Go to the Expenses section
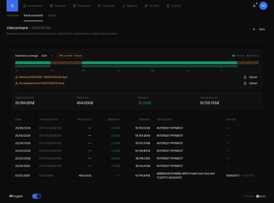This screenshot has width=274, height=203. pyautogui.click(x=82, y=6)
